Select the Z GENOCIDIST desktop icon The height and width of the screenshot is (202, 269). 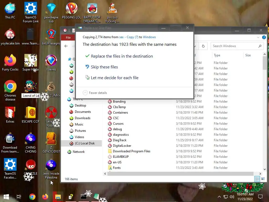tap(51, 143)
